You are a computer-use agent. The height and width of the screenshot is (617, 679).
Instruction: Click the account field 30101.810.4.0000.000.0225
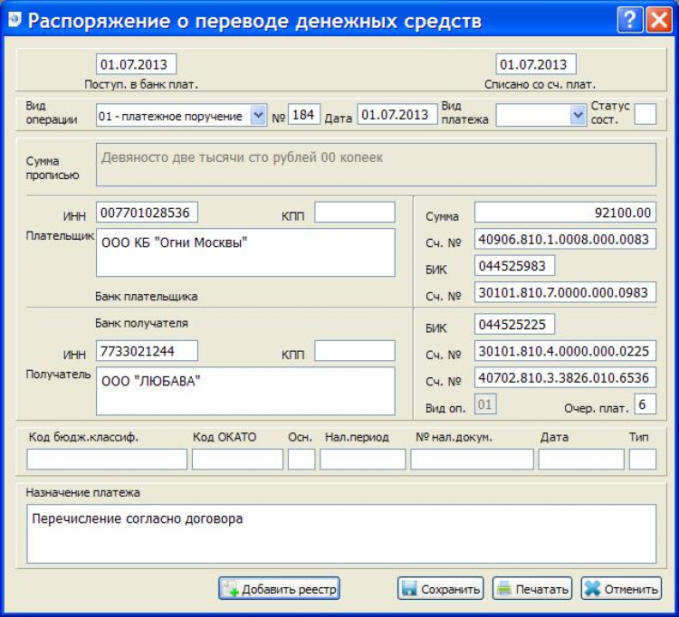click(x=565, y=351)
